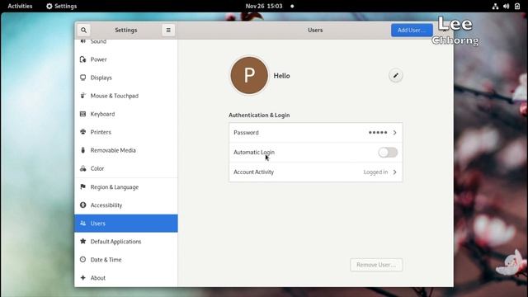Open the Password row chevron

pyautogui.click(x=394, y=133)
